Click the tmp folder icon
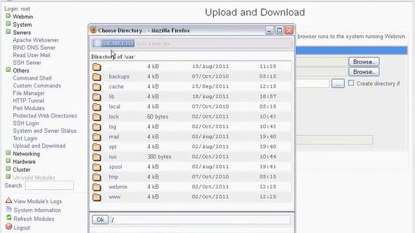 click(97, 177)
